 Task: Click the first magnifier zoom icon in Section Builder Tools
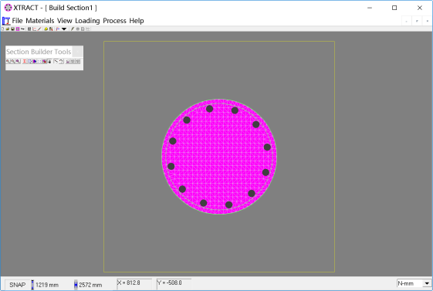pyautogui.click(x=8, y=61)
